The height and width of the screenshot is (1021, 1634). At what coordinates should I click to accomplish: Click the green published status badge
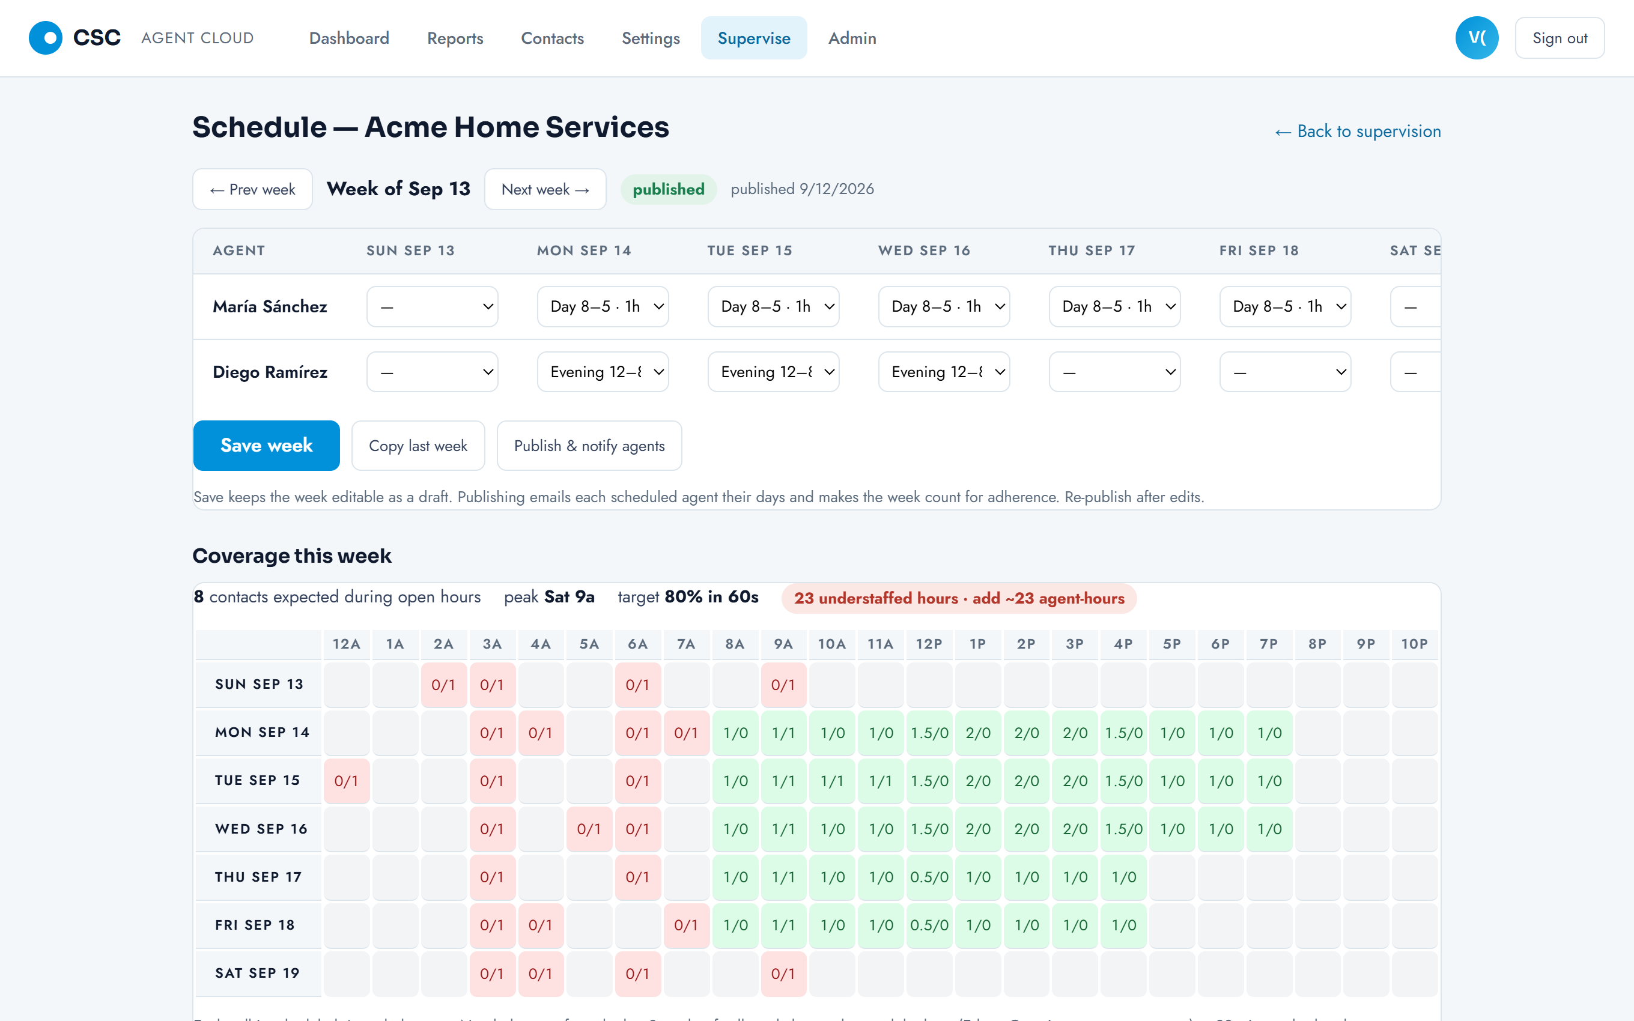tap(668, 189)
